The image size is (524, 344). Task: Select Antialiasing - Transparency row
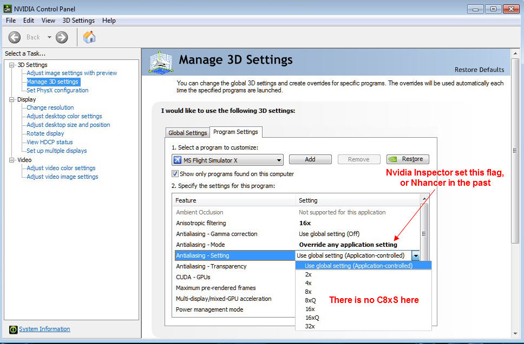(x=234, y=266)
